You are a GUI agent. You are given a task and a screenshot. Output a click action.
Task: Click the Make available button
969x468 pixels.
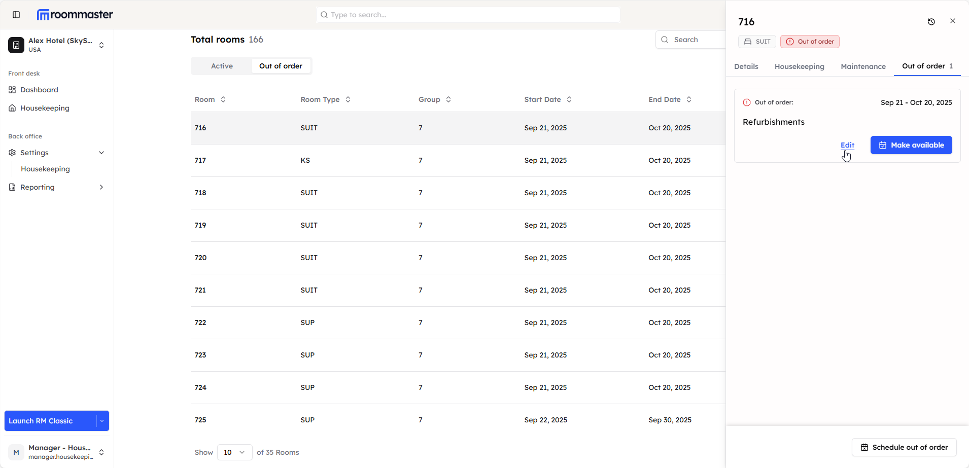[911, 145]
